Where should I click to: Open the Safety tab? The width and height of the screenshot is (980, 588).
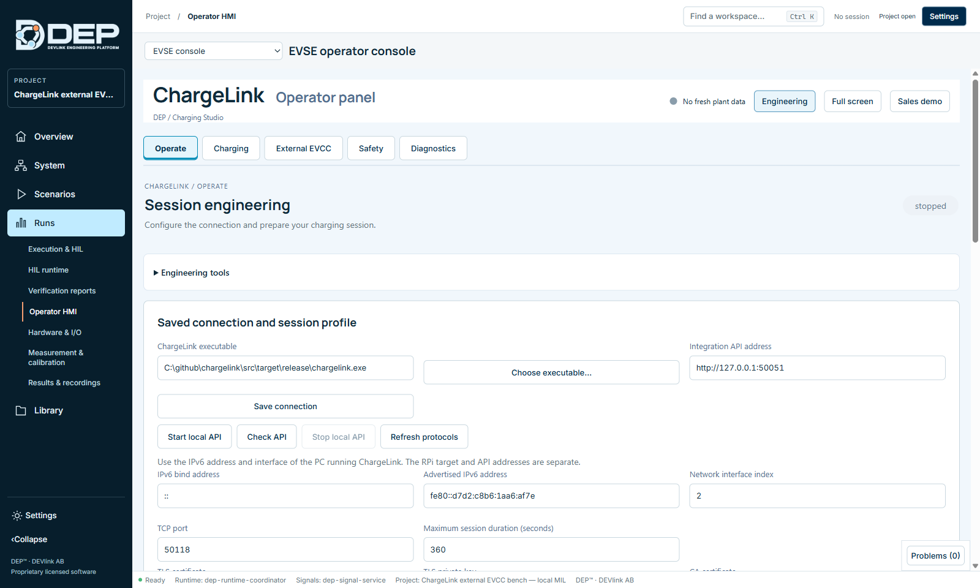(x=371, y=148)
